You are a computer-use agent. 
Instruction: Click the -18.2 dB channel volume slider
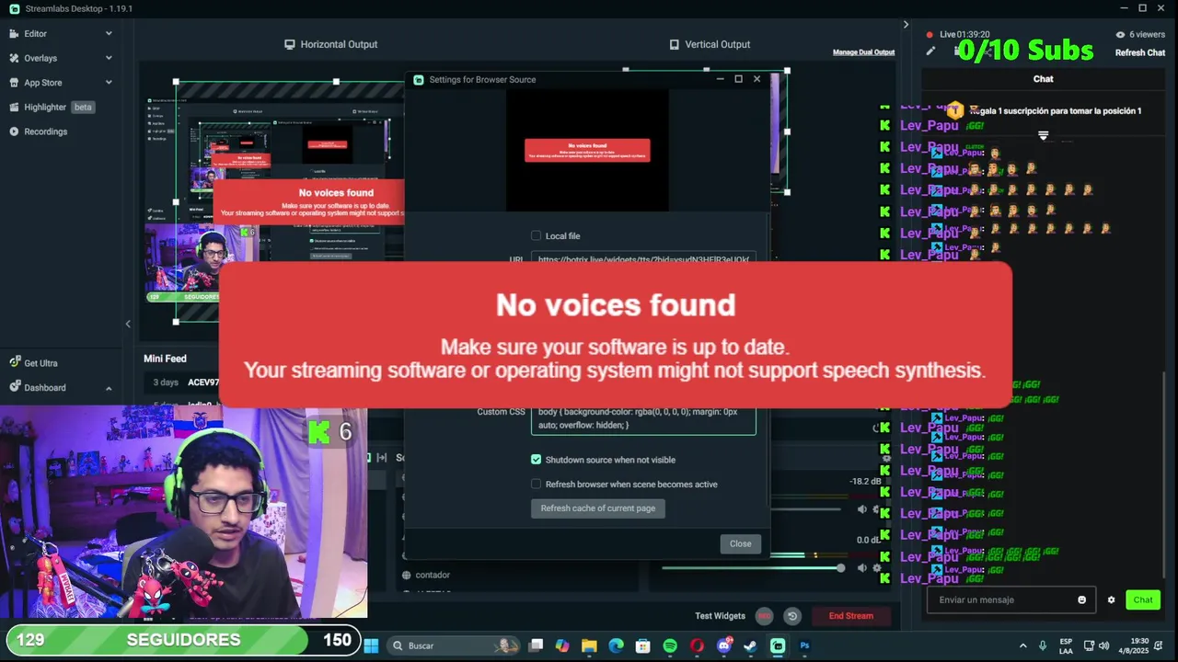(805, 509)
